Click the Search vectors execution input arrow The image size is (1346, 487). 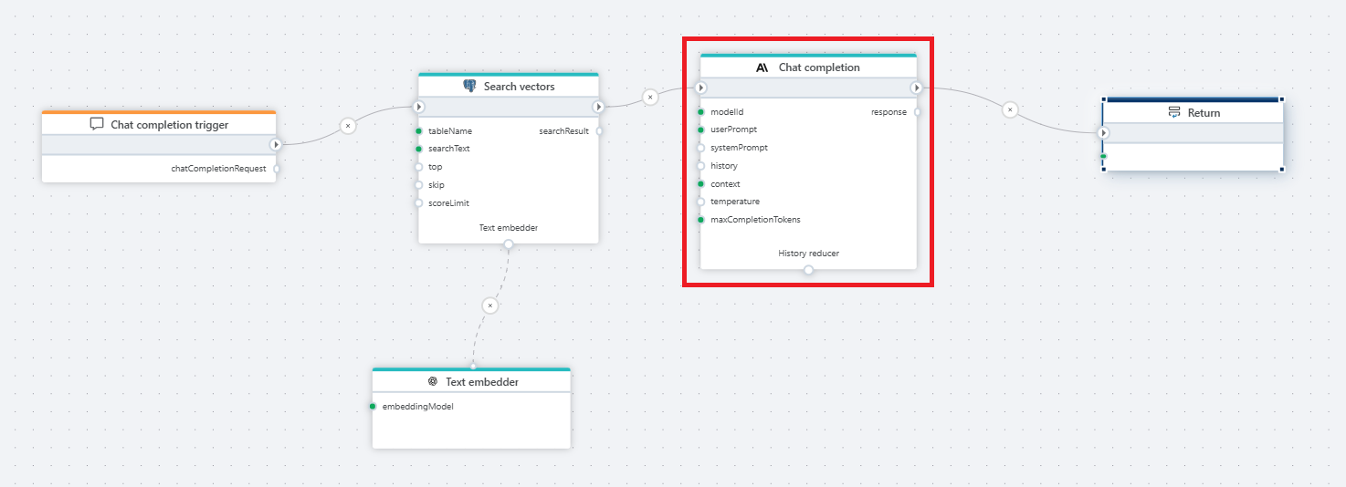coord(419,107)
